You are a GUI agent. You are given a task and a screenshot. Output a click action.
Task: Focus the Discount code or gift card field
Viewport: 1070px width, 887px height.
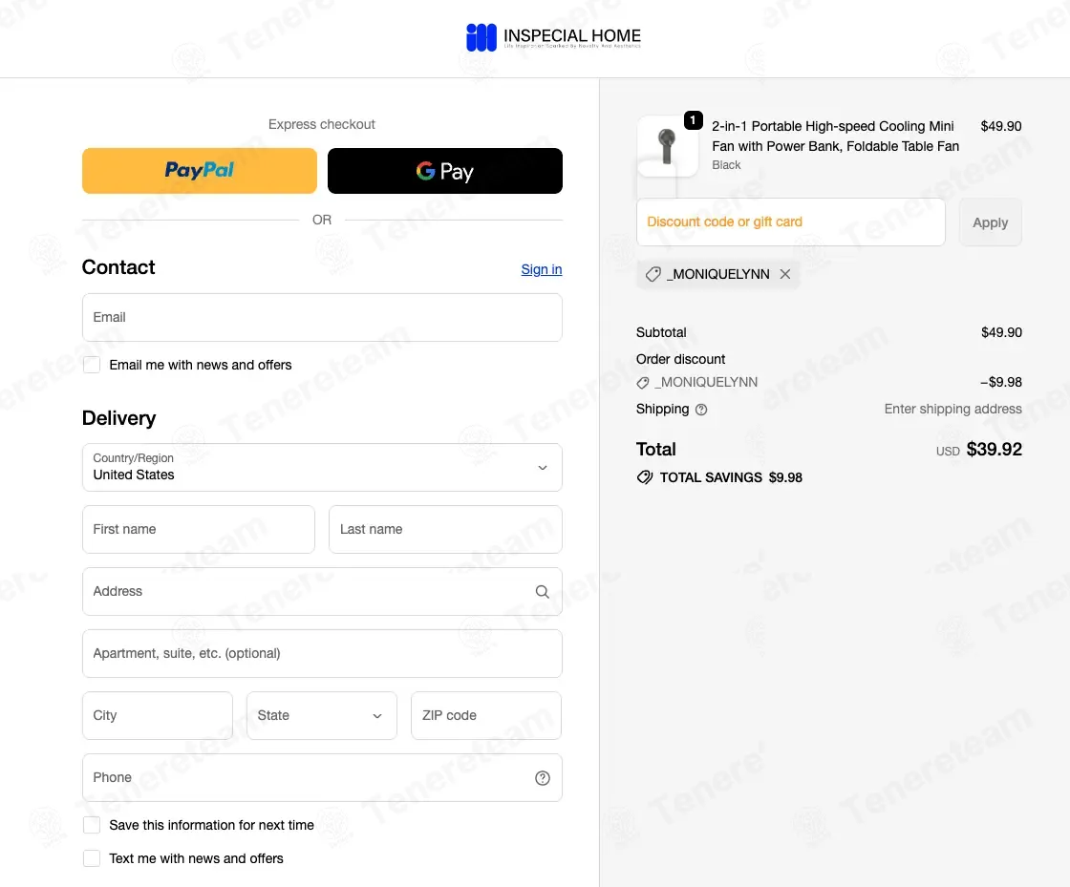tap(791, 222)
